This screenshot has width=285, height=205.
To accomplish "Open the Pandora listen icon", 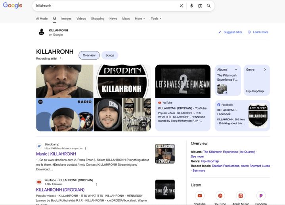I will click(x=261, y=196).
